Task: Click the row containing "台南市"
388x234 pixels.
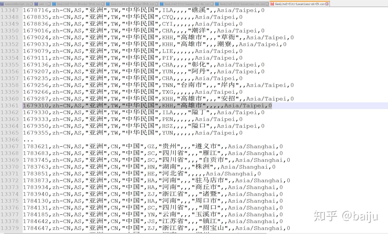Action: coord(158,85)
